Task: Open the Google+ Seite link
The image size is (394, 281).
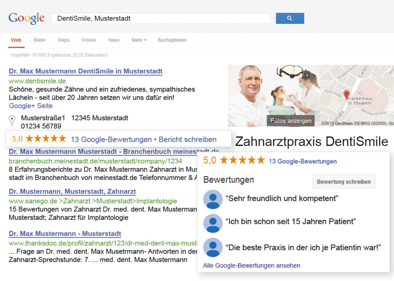Action: pos(31,106)
